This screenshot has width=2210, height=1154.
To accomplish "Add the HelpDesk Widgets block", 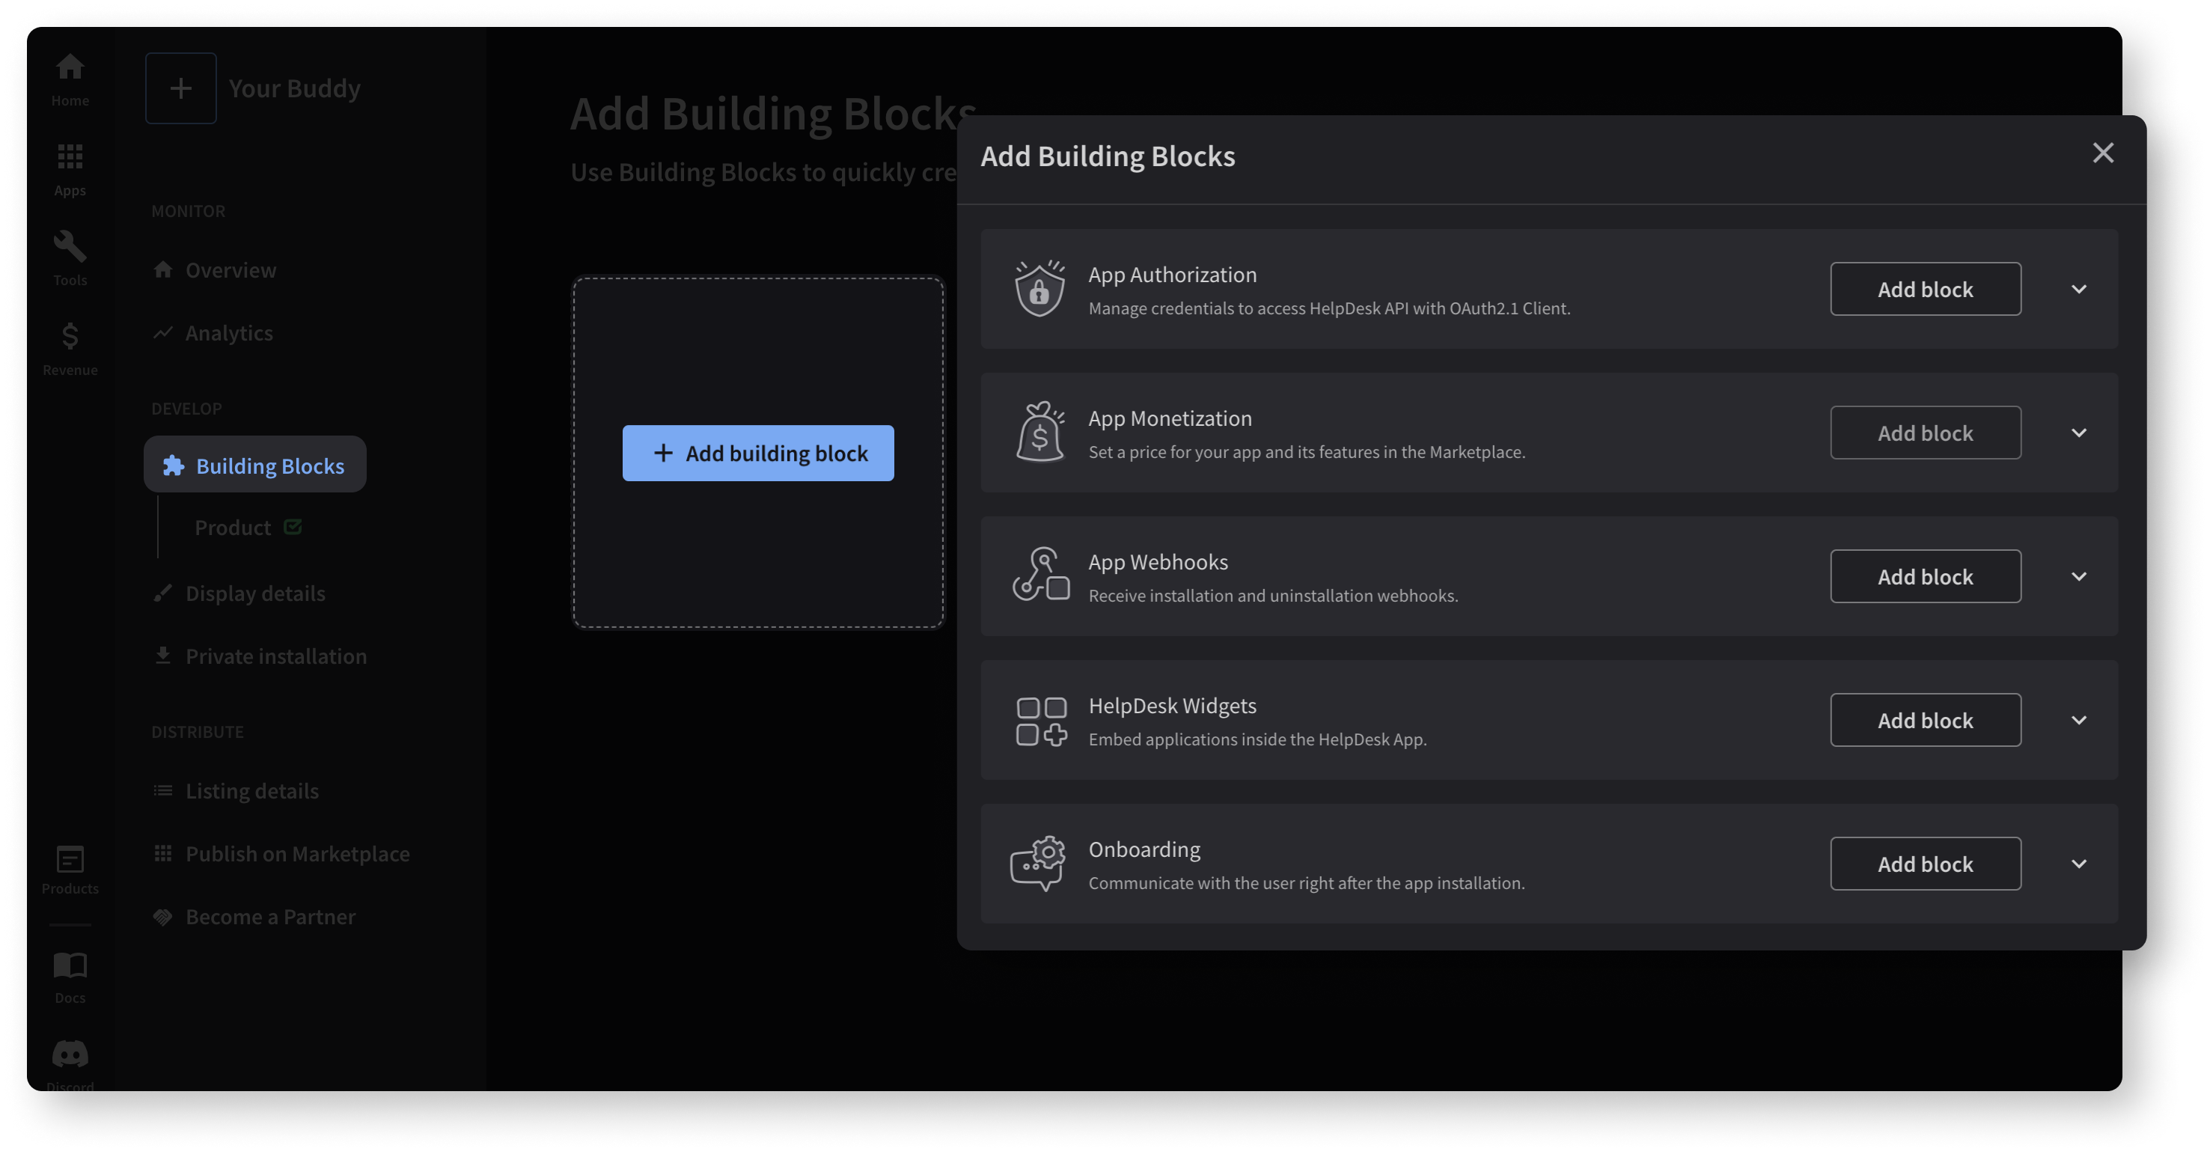I will (1925, 718).
